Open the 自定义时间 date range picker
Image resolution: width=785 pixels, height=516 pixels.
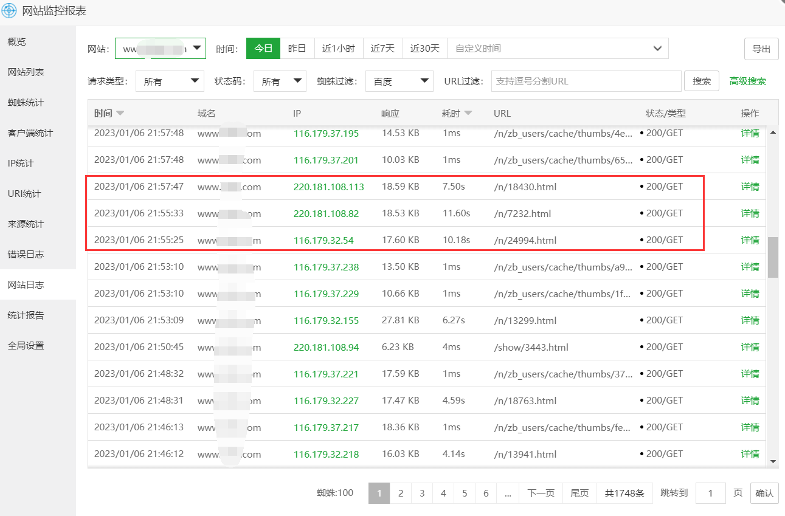click(x=555, y=48)
